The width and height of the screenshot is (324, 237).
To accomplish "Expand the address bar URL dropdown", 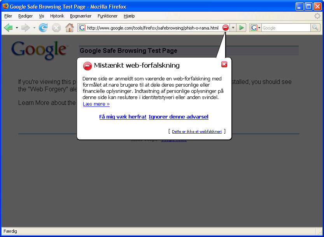I will [233, 28].
